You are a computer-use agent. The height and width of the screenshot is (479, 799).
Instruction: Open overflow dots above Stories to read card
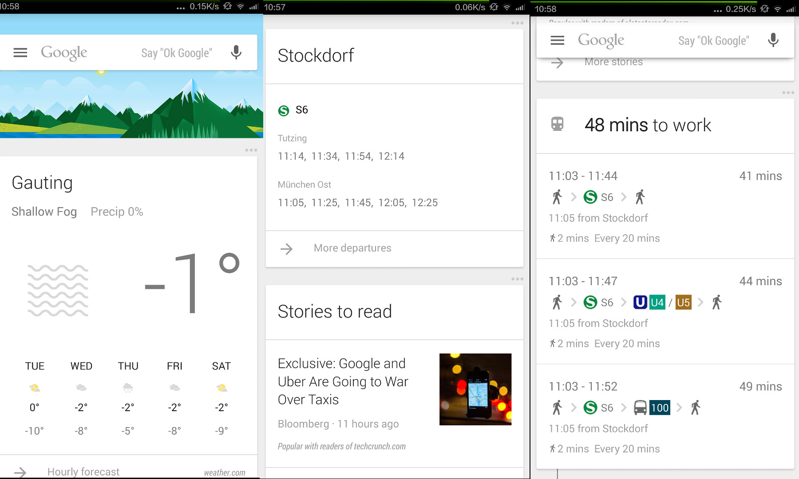tap(517, 279)
